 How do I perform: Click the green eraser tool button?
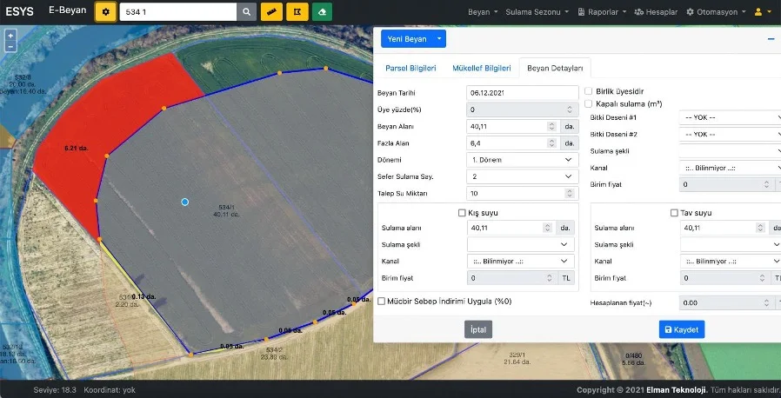pyautogui.click(x=323, y=12)
